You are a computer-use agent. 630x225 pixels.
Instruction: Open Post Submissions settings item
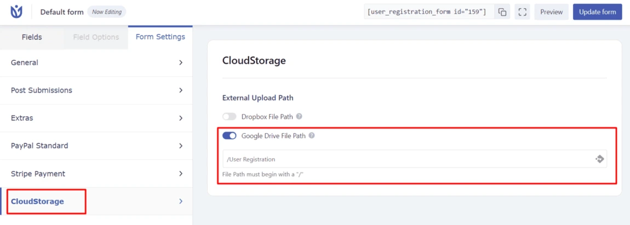(96, 90)
